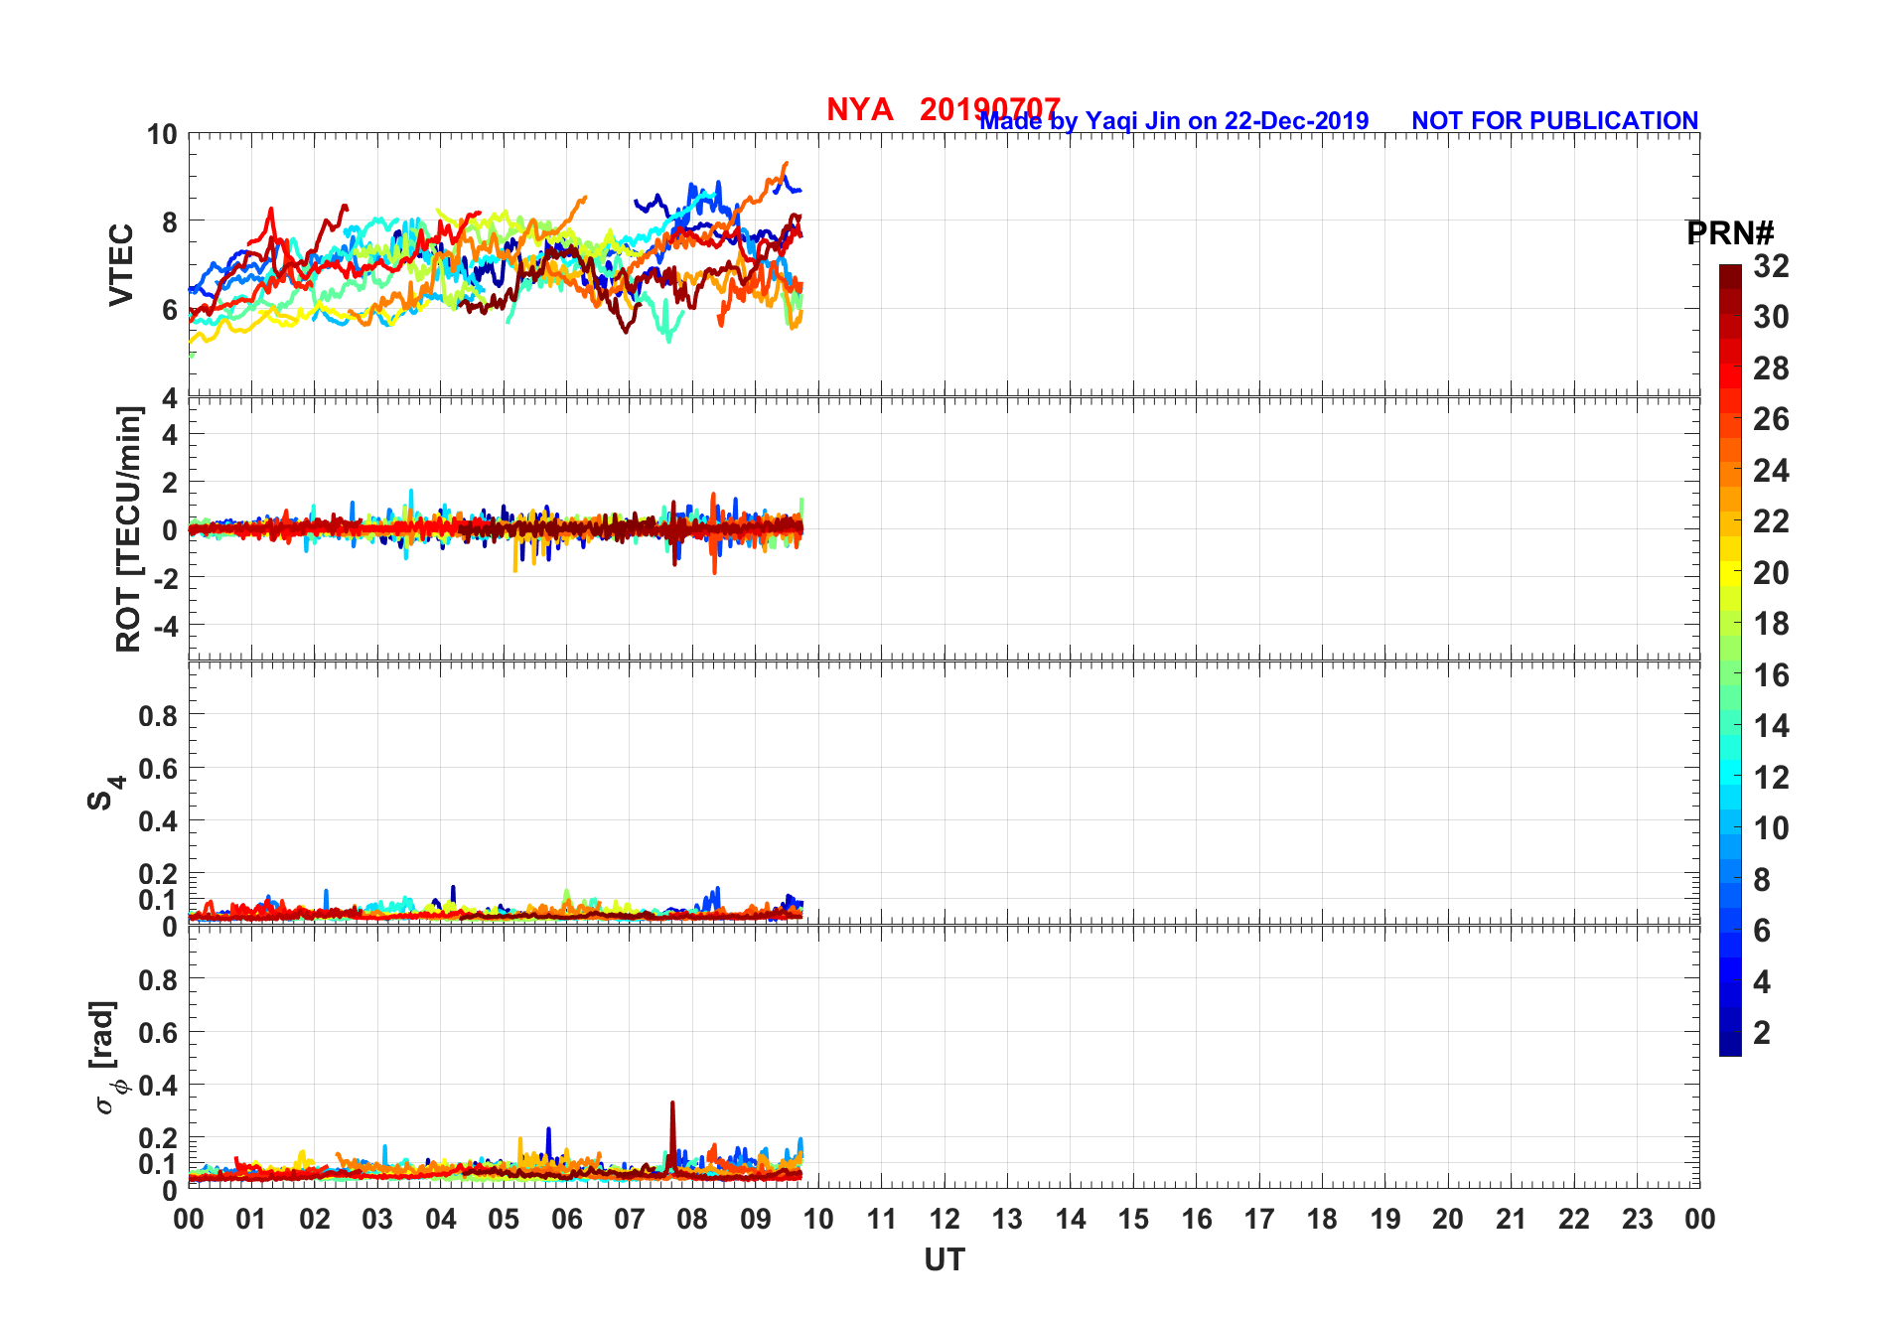Click the UT x-axis label

click(x=944, y=1259)
